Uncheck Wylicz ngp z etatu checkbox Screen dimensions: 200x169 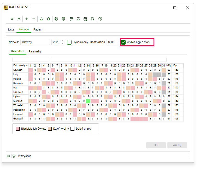(123, 42)
